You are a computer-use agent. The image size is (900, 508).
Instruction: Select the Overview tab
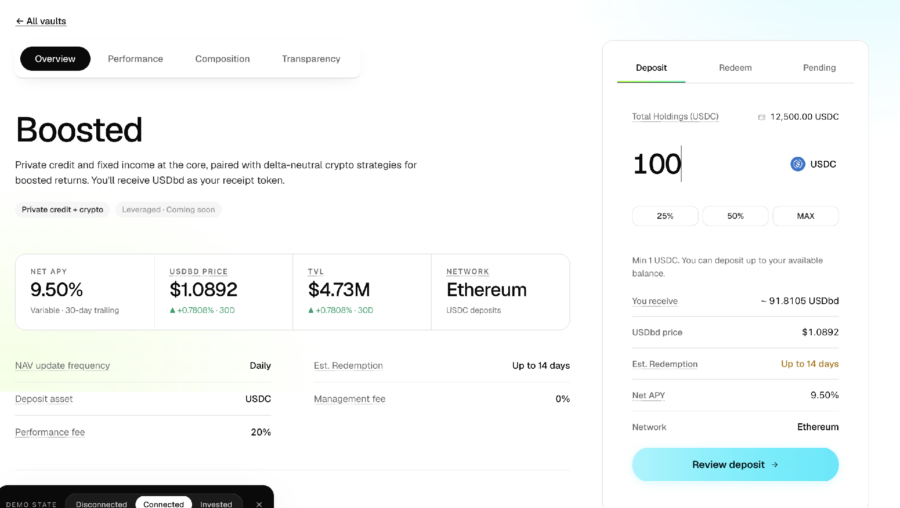coord(55,59)
